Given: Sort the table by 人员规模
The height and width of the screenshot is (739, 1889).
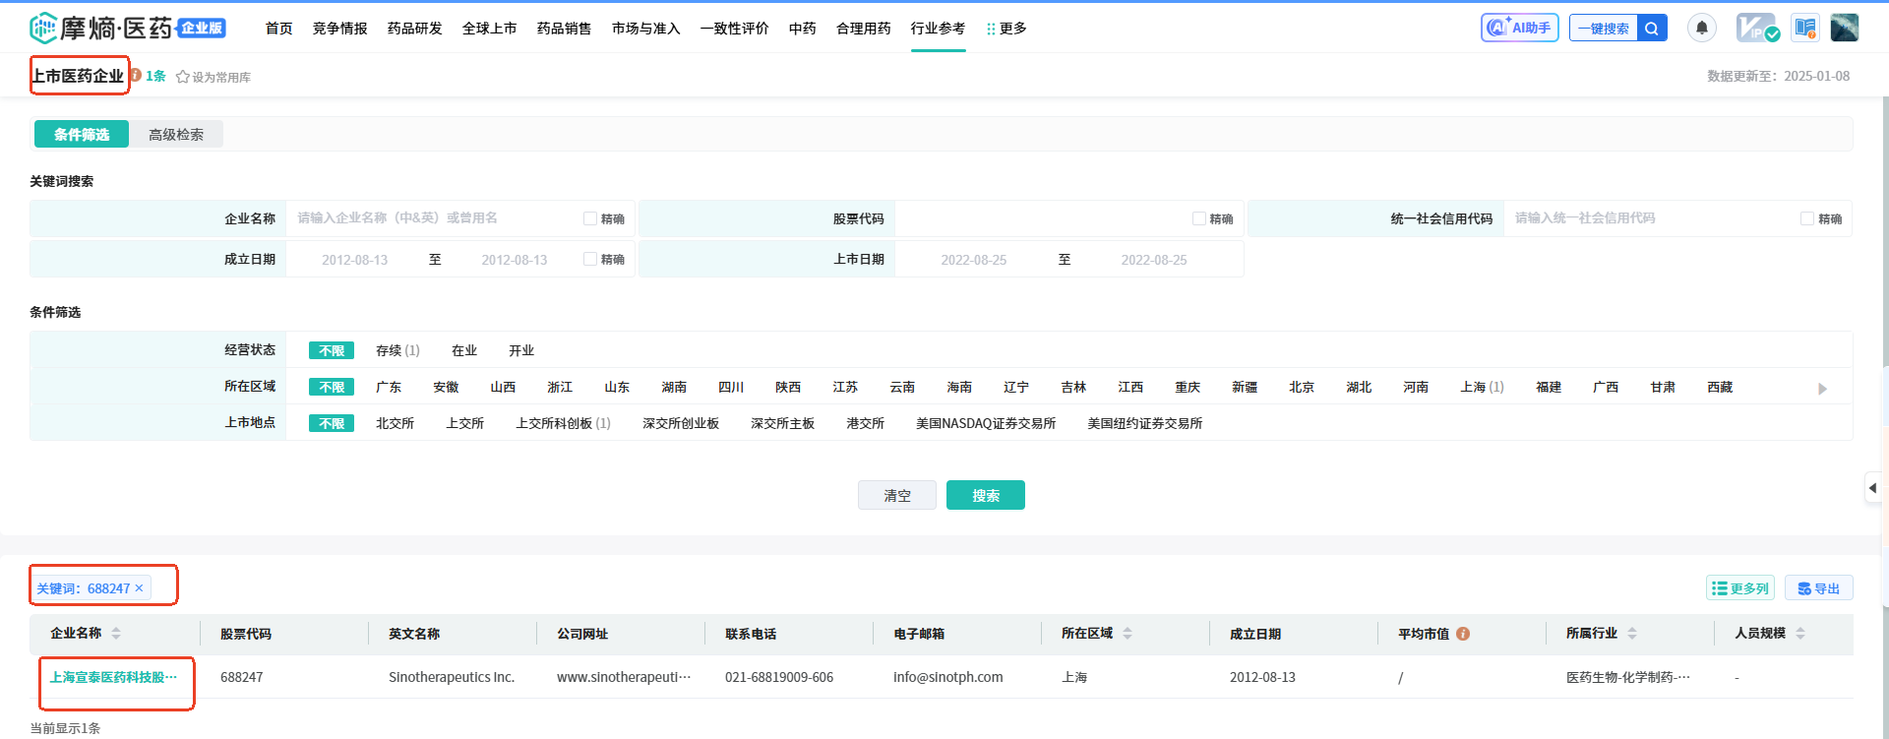Looking at the screenshot, I should click(1800, 634).
